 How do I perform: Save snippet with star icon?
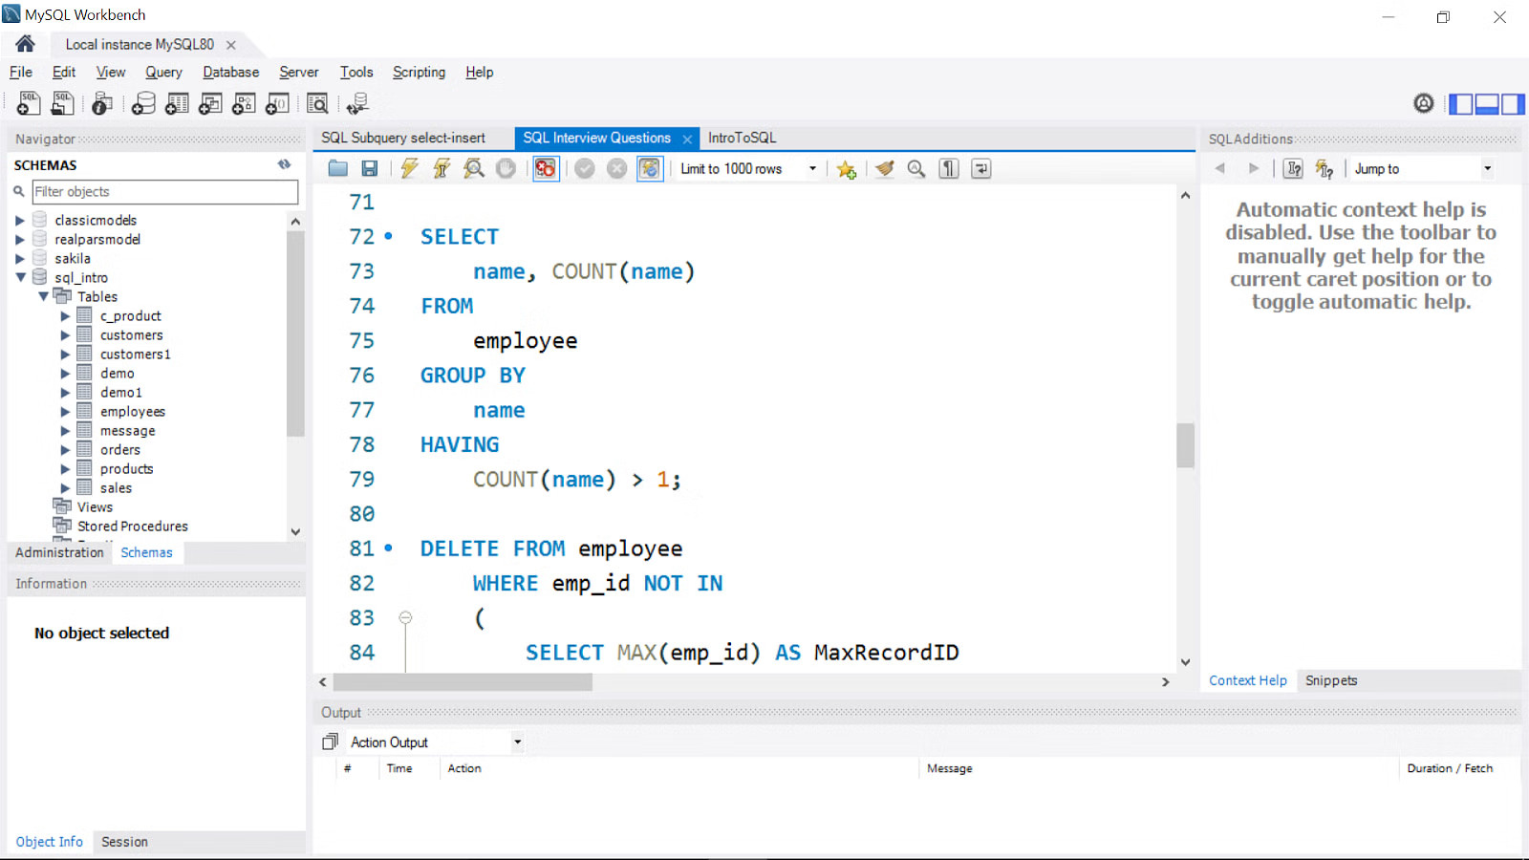pos(846,169)
